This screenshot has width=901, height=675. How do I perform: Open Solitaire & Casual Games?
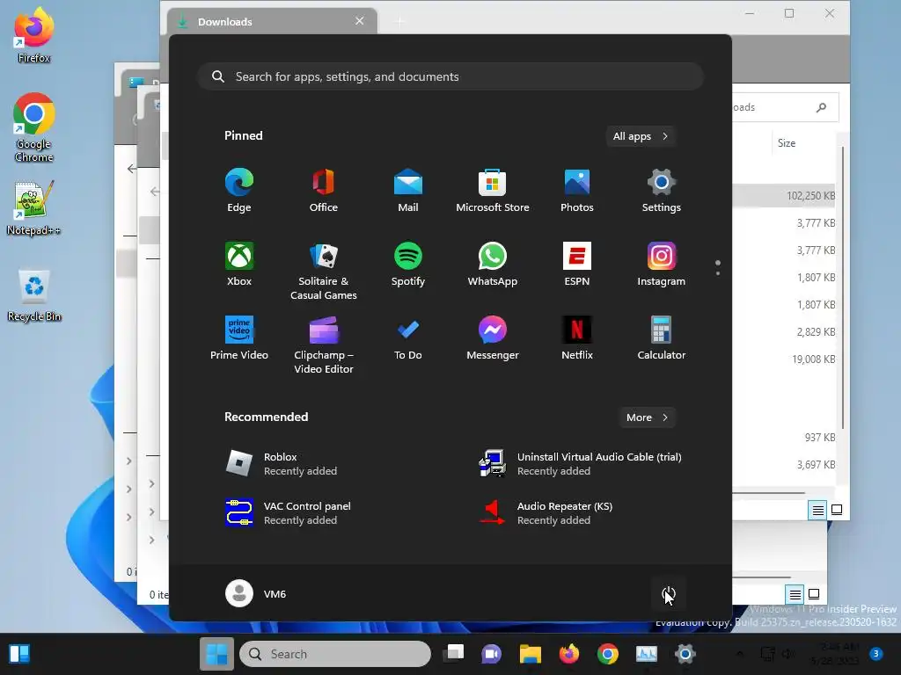(324, 271)
